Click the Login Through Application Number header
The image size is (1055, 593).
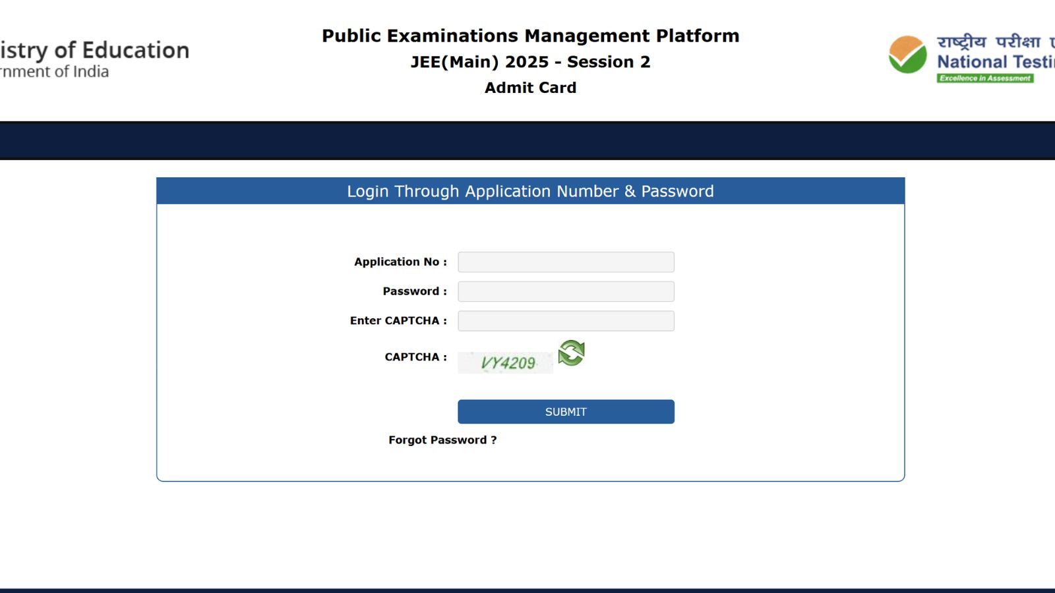tap(530, 191)
